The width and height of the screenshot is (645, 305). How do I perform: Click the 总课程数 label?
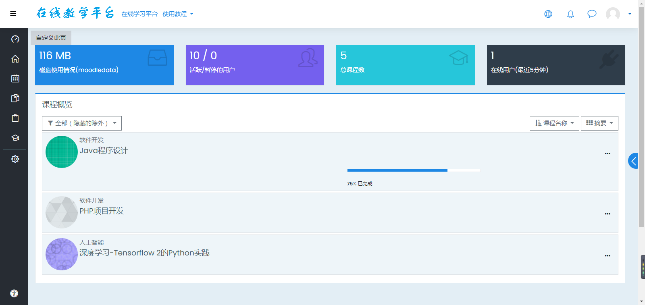[352, 70]
